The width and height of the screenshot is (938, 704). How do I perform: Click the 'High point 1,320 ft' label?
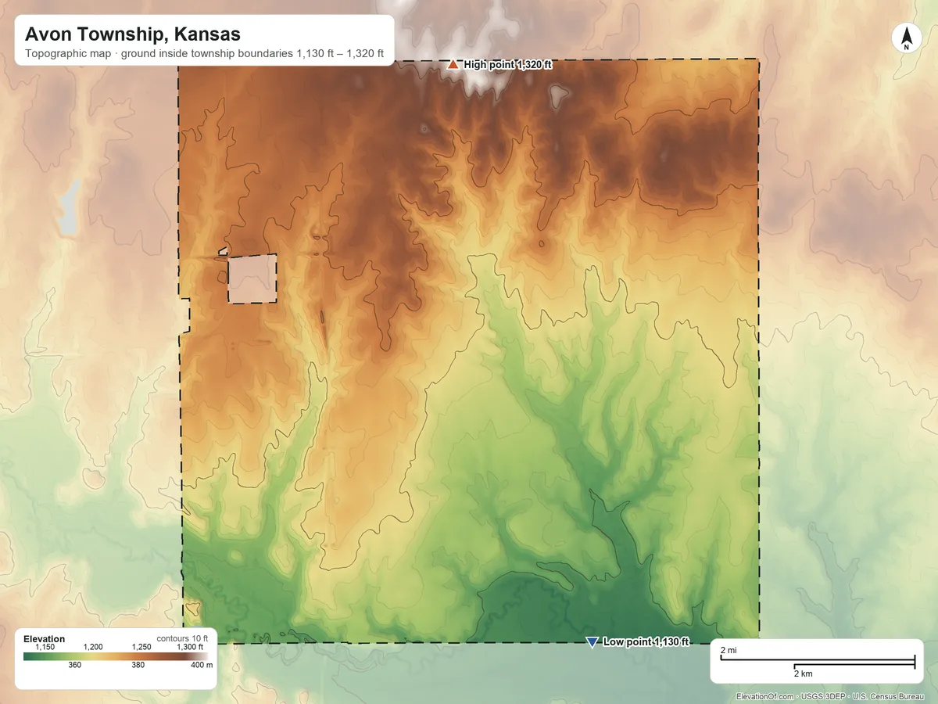(508, 65)
